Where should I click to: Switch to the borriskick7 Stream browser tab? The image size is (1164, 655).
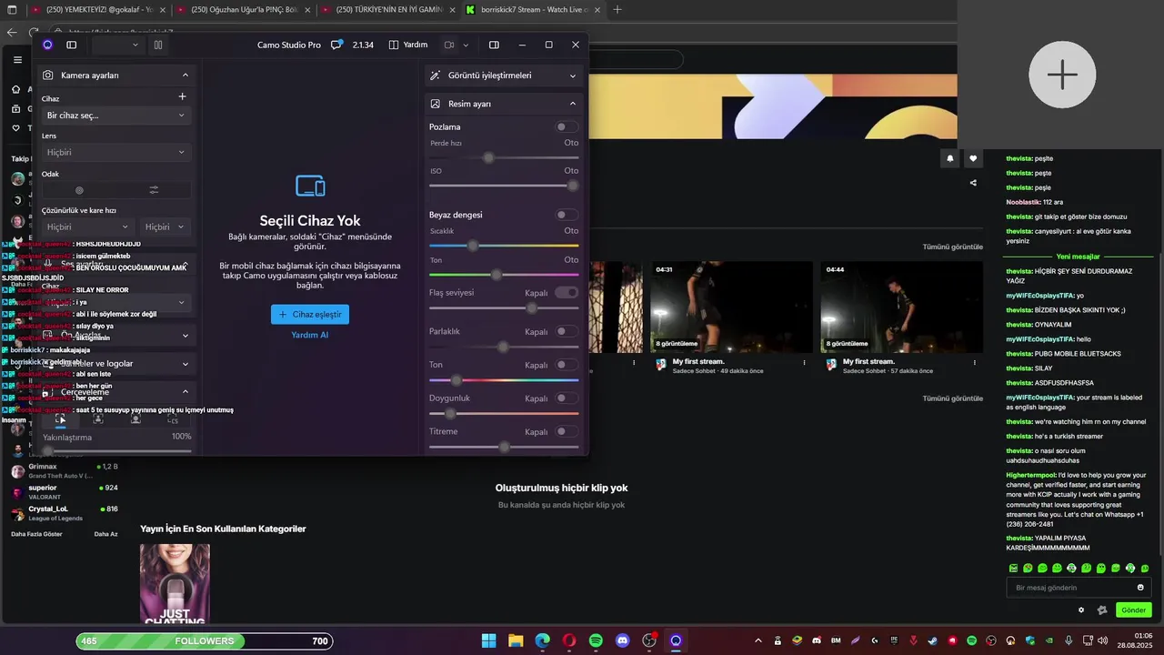tap(532, 10)
